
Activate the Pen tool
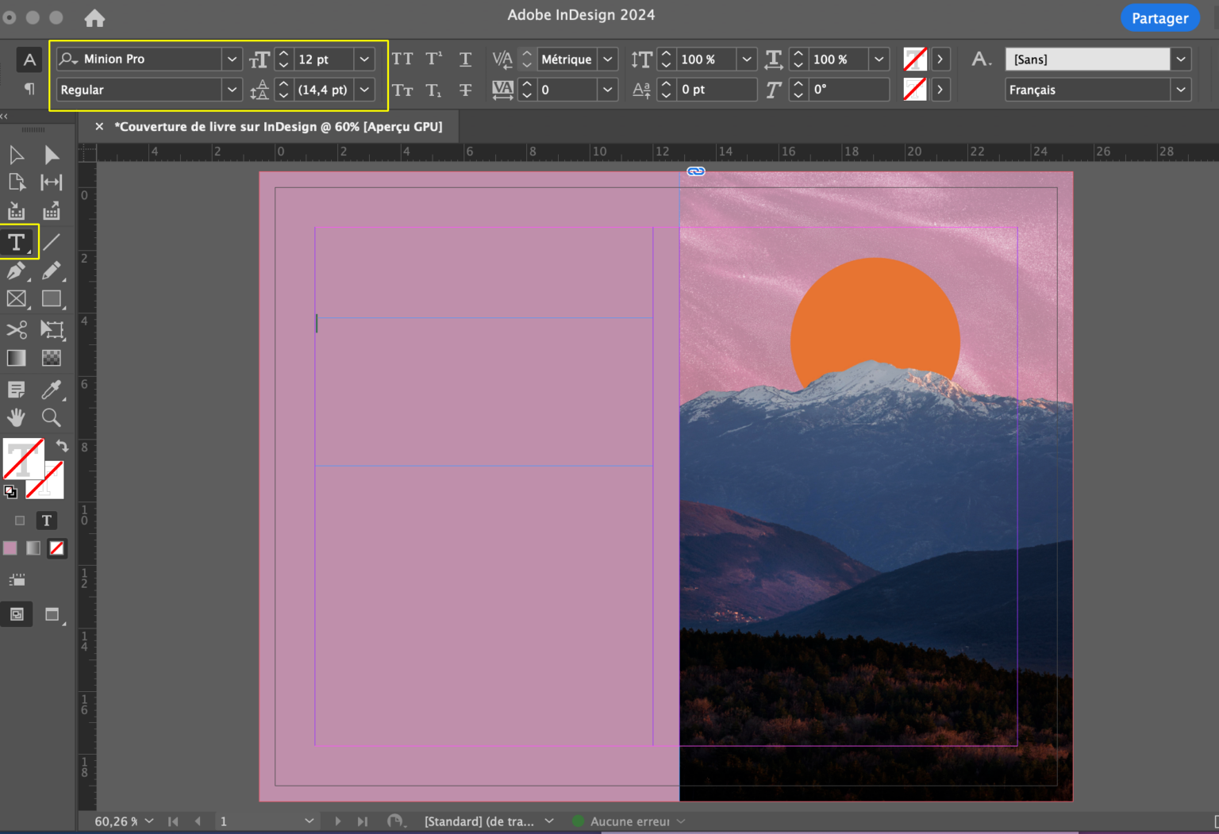[17, 271]
